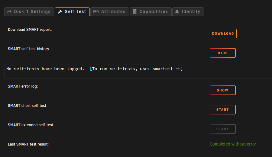Viewport: 272px width, 157px height.
Task: Click the 'SMART error log:' label
Action: [23, 86]
